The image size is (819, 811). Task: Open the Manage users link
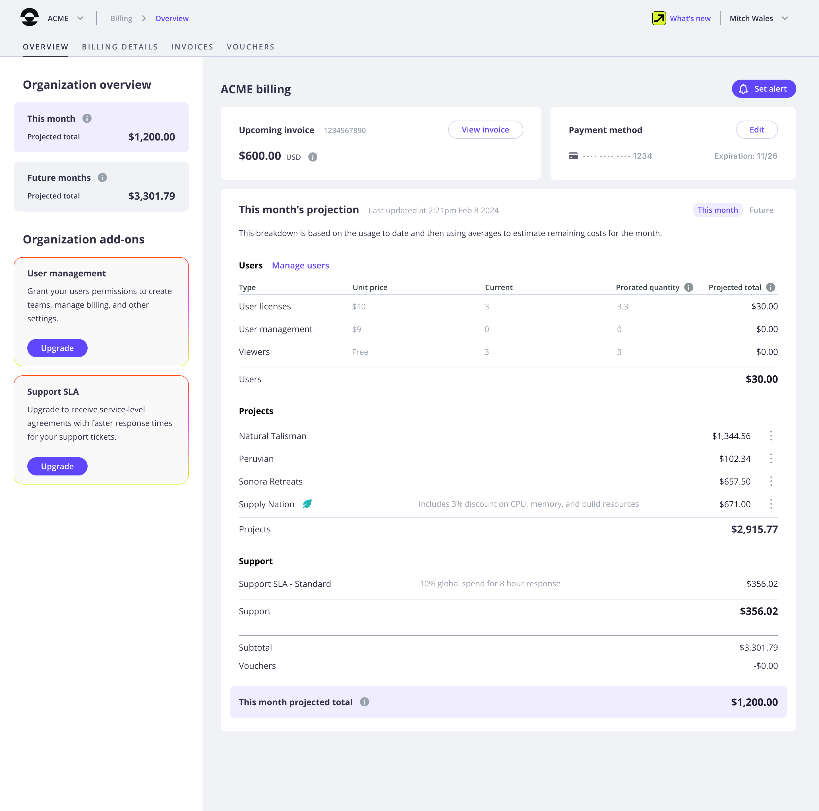(x=300, y=265)
